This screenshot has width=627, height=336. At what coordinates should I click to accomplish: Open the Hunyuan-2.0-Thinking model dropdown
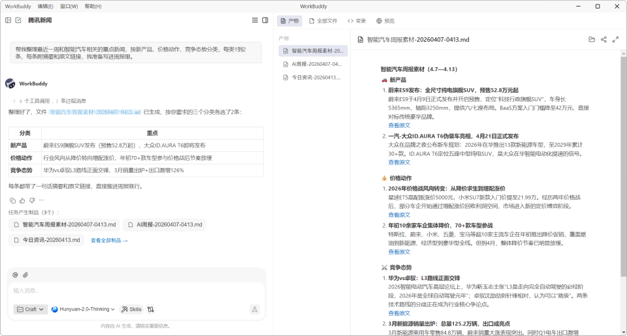tap(83, 309)
